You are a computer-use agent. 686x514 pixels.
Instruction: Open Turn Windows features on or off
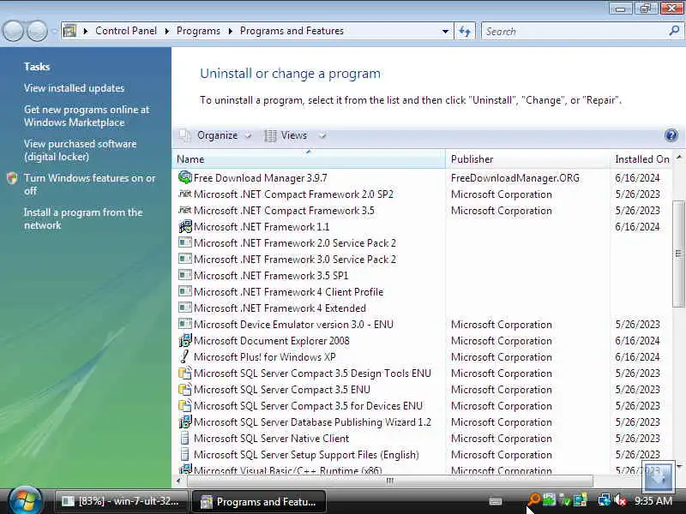coord(90,184)
